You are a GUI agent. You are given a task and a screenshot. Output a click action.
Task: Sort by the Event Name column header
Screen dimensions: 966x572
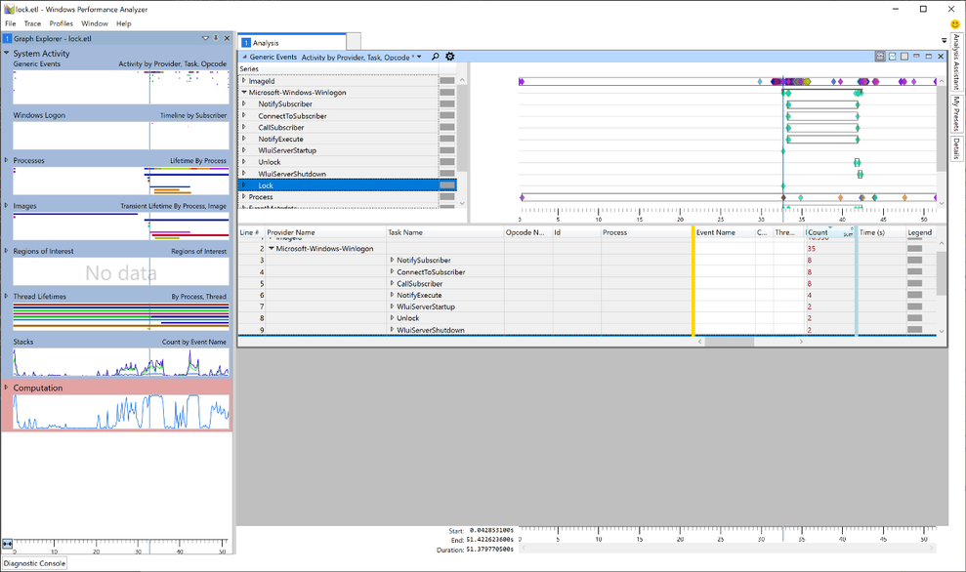[725, 232]
